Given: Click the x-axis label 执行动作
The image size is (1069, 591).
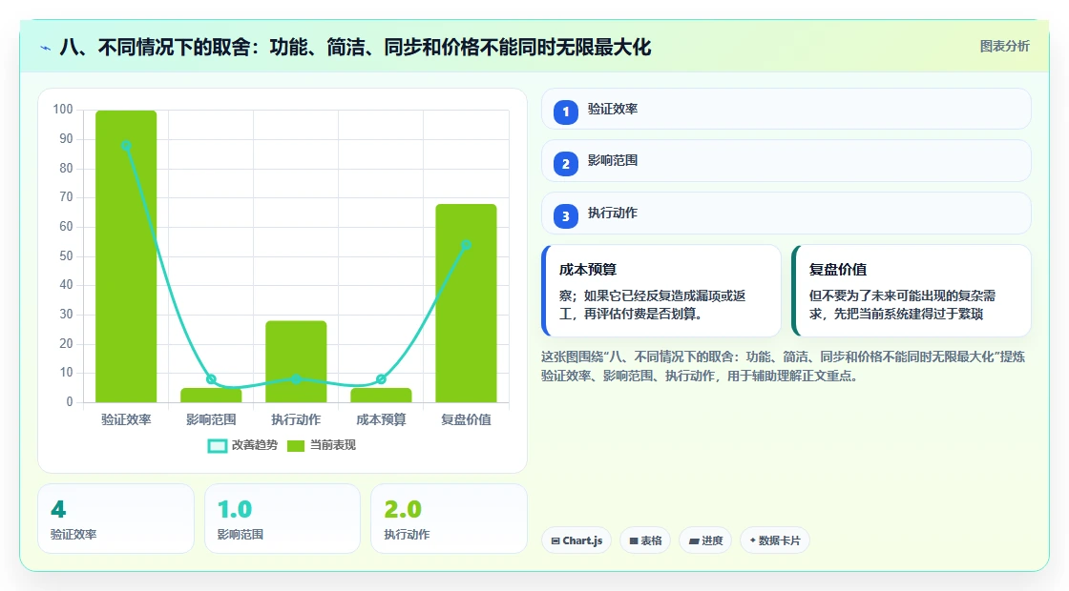Looking at the screenshot, I should click(x=296, y=420).
